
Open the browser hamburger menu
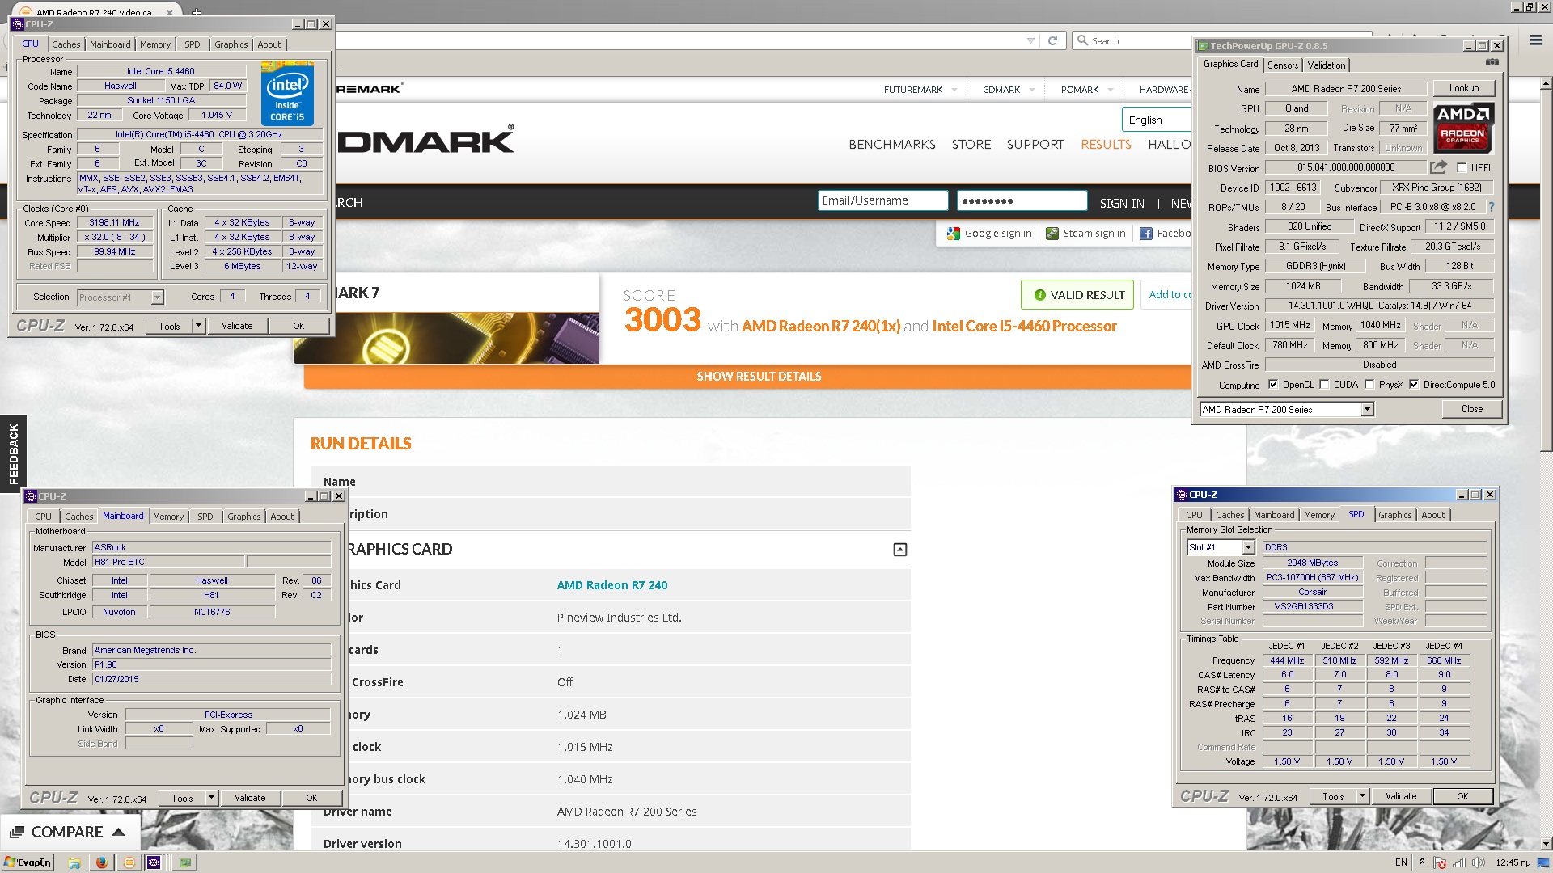[x=1536, y=40]
